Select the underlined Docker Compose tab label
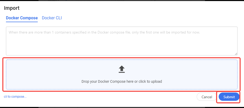The image size is (244, 108). coord(22,18)
